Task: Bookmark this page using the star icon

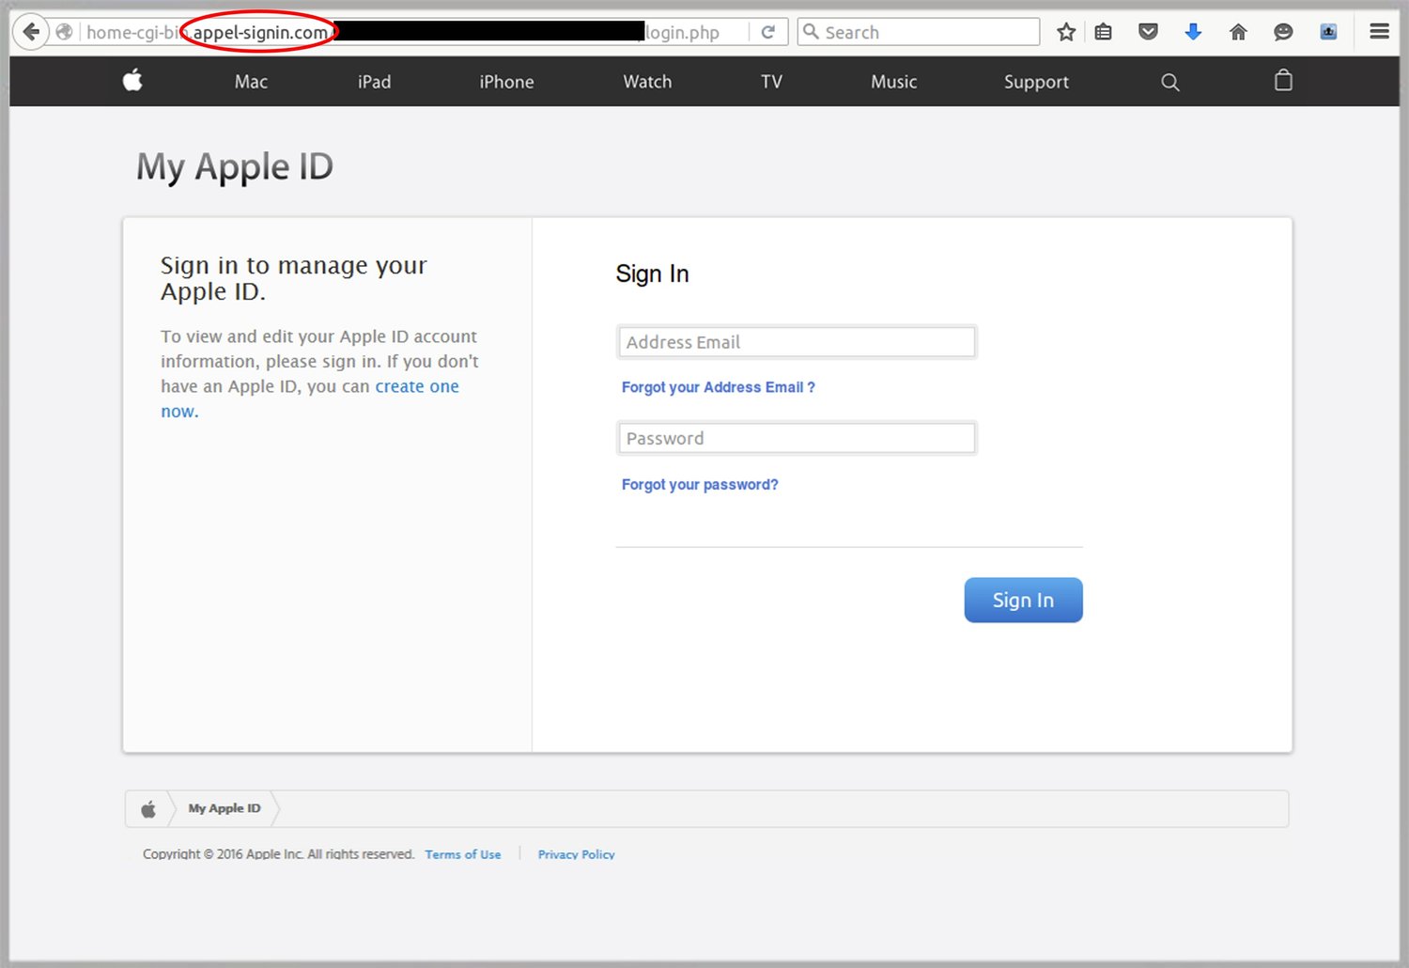Action: pyautogui.click(x=1066, y=31)
